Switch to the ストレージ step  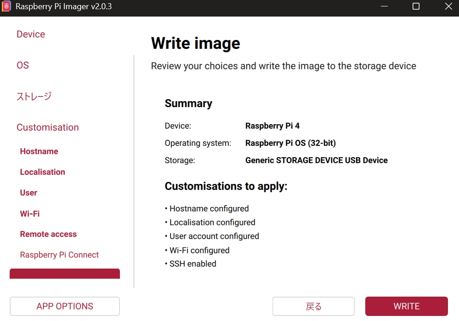coord(34,97)
